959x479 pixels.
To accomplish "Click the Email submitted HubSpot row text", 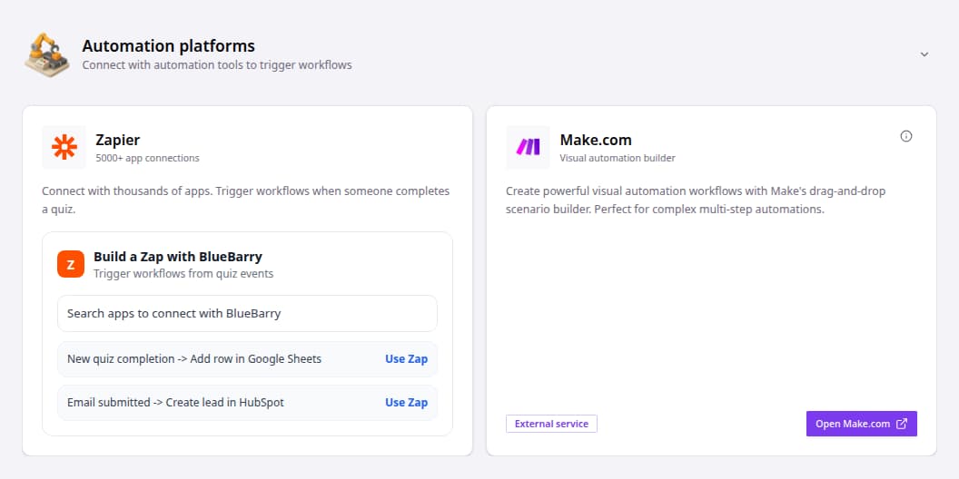I will point(175,403).
